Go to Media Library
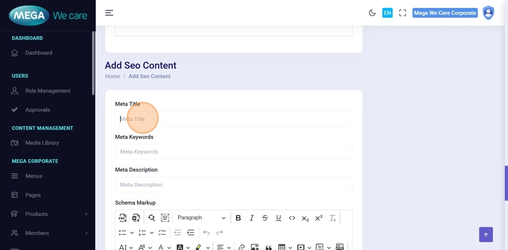The height and width of the screenshot is (250, 508). coord(42,143)
